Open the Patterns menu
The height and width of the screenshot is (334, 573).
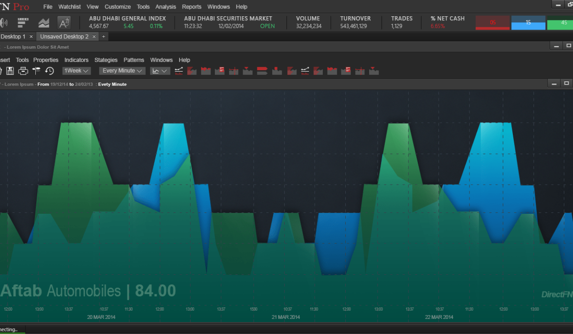[134, 60]
